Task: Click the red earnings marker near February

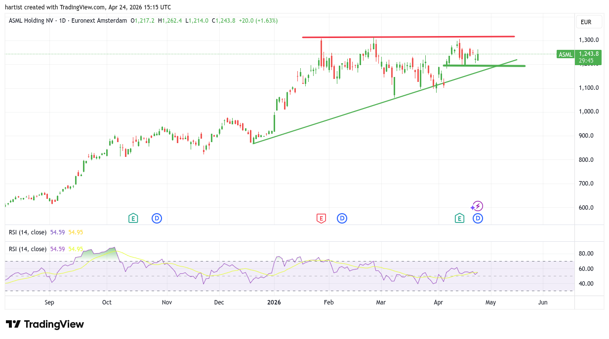Action: [x=321, y=218]
